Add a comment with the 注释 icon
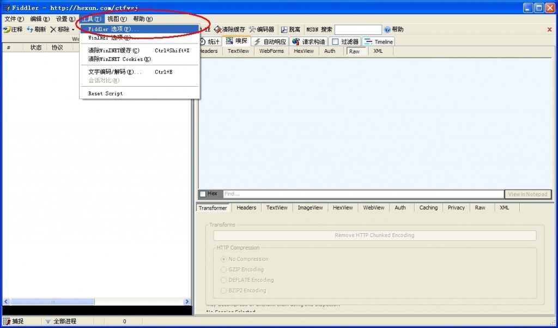 pos(13,29)
